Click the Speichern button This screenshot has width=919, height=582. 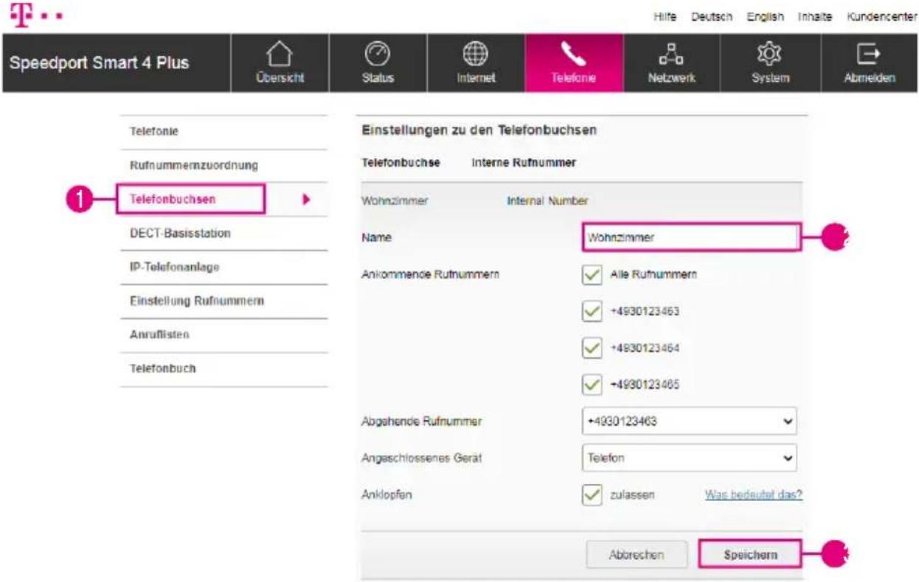[750, 555]
